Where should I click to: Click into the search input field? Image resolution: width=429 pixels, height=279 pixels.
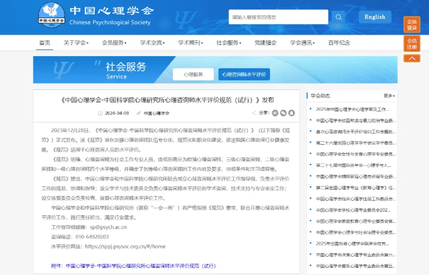pos(278,17)
